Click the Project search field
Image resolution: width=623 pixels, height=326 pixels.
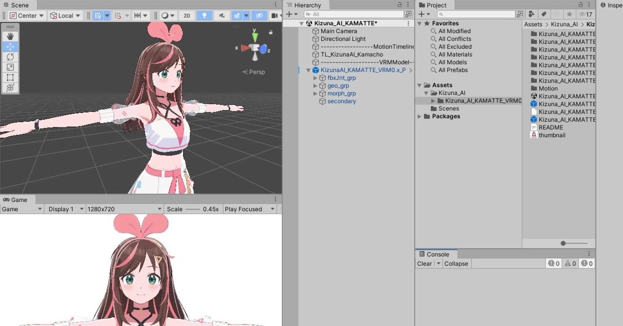pyautogui.click(x=476, y=15)
